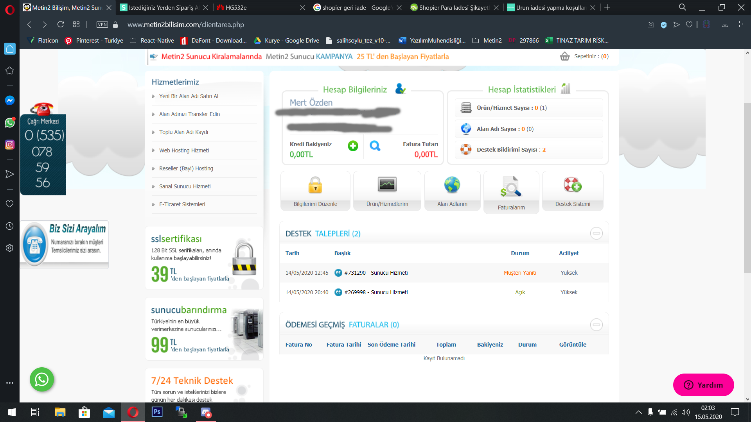The width and height of the screenshot is (751, 422).
Task: Open the Biz Sizi Arayalım banner
Action: pyautogui.click(x=64, y=245)
